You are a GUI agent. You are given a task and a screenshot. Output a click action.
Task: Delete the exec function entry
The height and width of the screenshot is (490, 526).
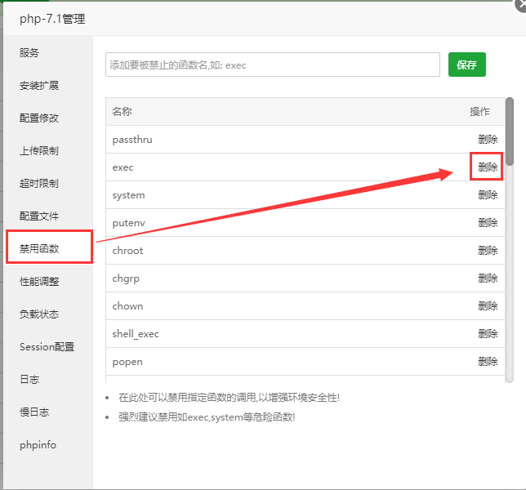coord(488,167)
